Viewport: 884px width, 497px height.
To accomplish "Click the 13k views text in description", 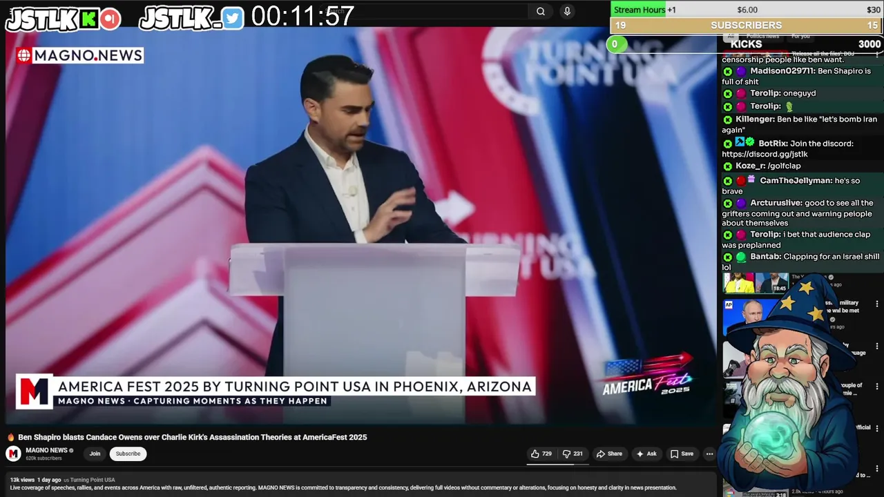I will coord(22,480).
